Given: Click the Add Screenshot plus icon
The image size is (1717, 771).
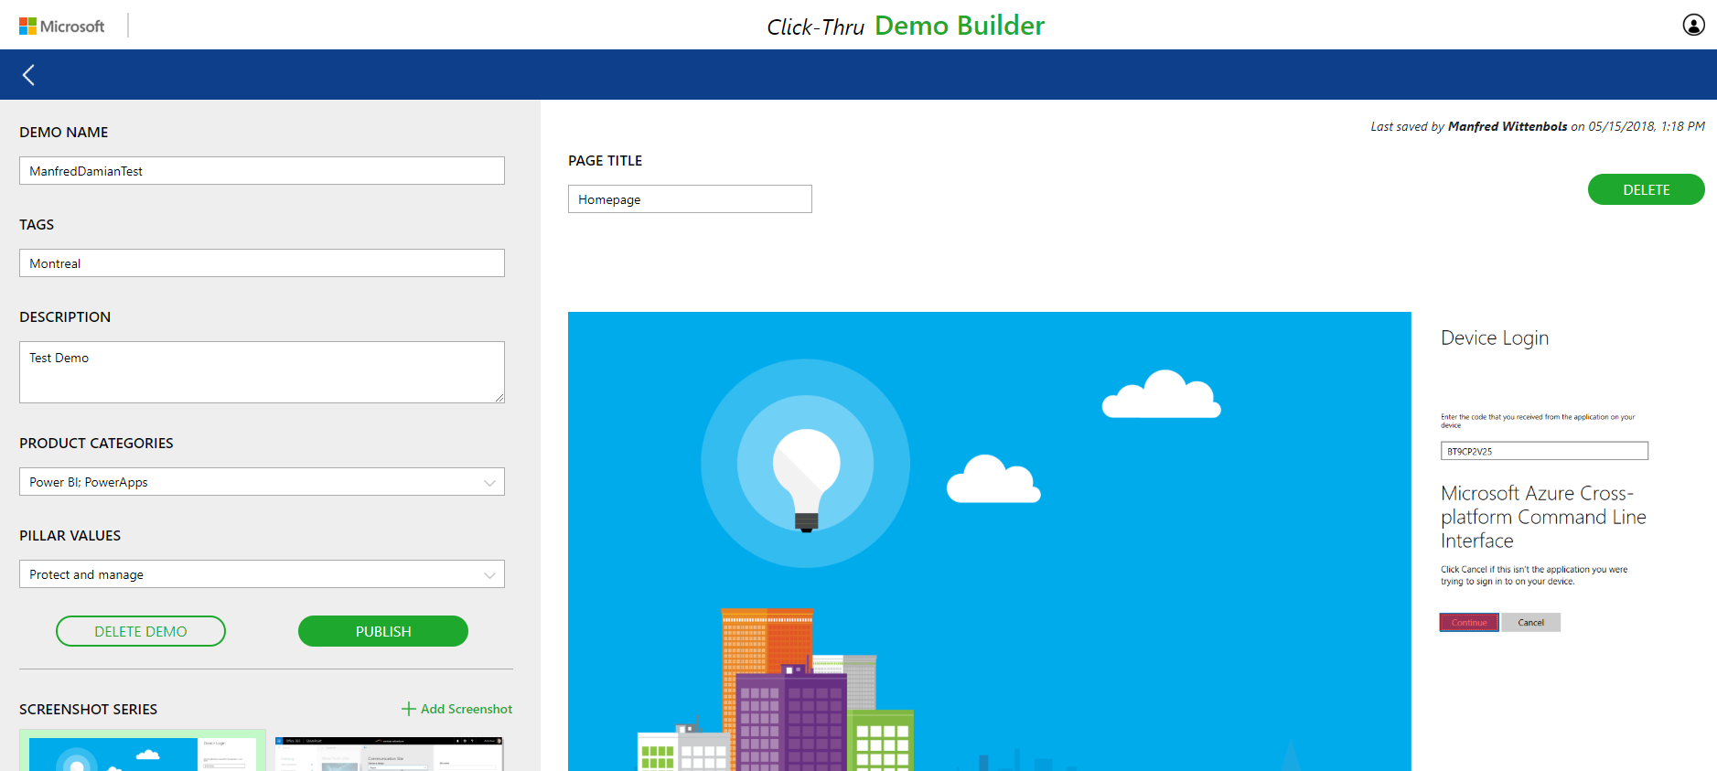Looking at the screenshot, I should tap(409, 709).
